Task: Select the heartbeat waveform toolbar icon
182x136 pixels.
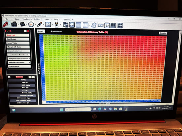Action: tap(107, 25)
